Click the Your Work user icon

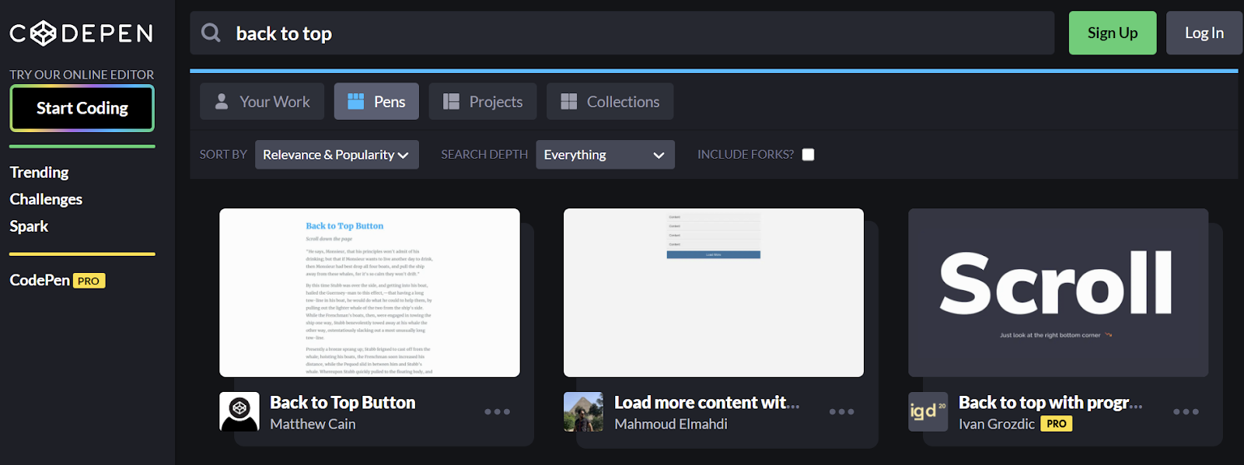click(x=222, y=102)
